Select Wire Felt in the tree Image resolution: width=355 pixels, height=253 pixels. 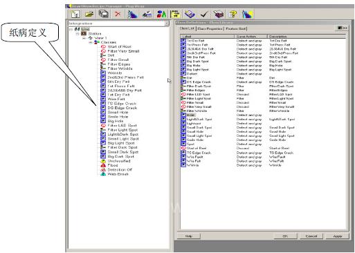[116, 100]
